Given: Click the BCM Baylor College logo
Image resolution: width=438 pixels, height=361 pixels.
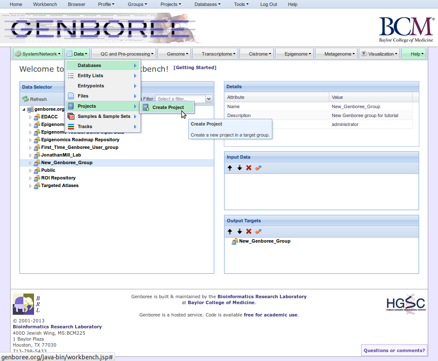Looking at the screenshot, I should 406,29.
